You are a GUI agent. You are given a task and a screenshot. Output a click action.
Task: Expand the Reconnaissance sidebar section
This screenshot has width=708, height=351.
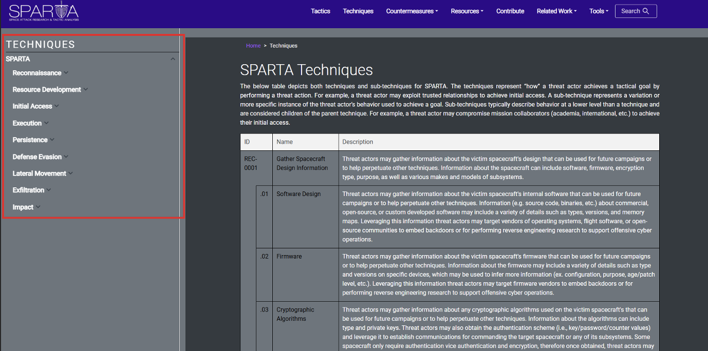click(41, 73)
